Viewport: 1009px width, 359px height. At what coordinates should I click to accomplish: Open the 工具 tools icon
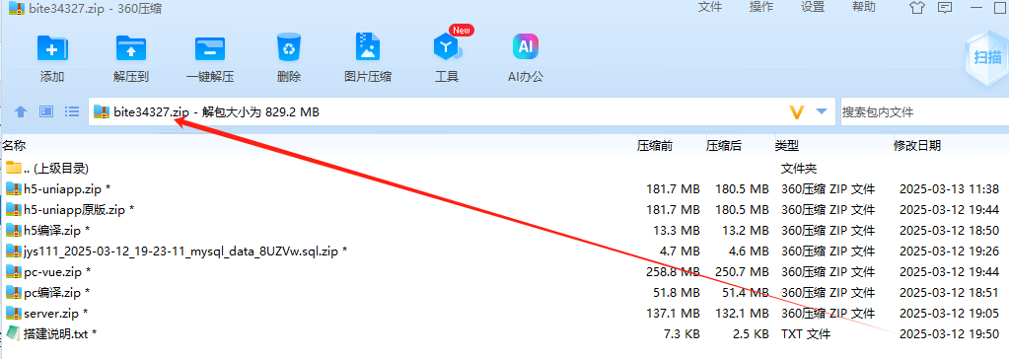click(x=446, y=48)
